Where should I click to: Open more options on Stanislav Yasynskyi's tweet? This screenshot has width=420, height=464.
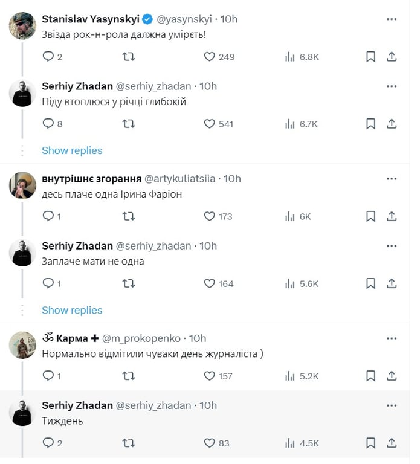392,19
